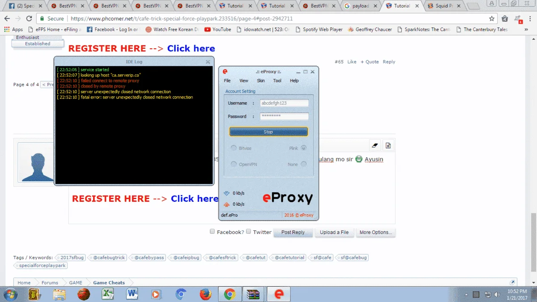Click the eProxy Password field
Viewport: 537px width, 302px height.
pyautogui.click(x=284, y=116)
